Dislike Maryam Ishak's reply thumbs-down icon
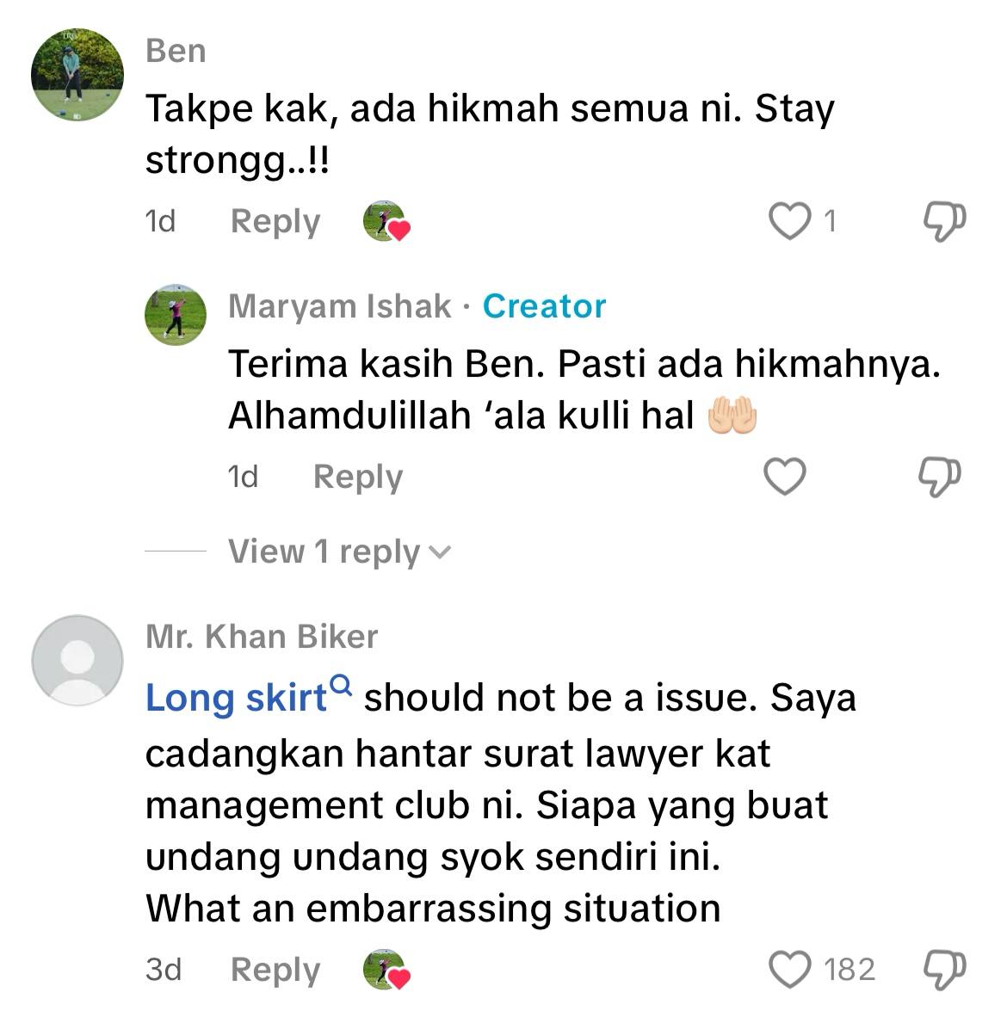The image size is (1007, 1029). pyautogui.click(x=939, y=477)
